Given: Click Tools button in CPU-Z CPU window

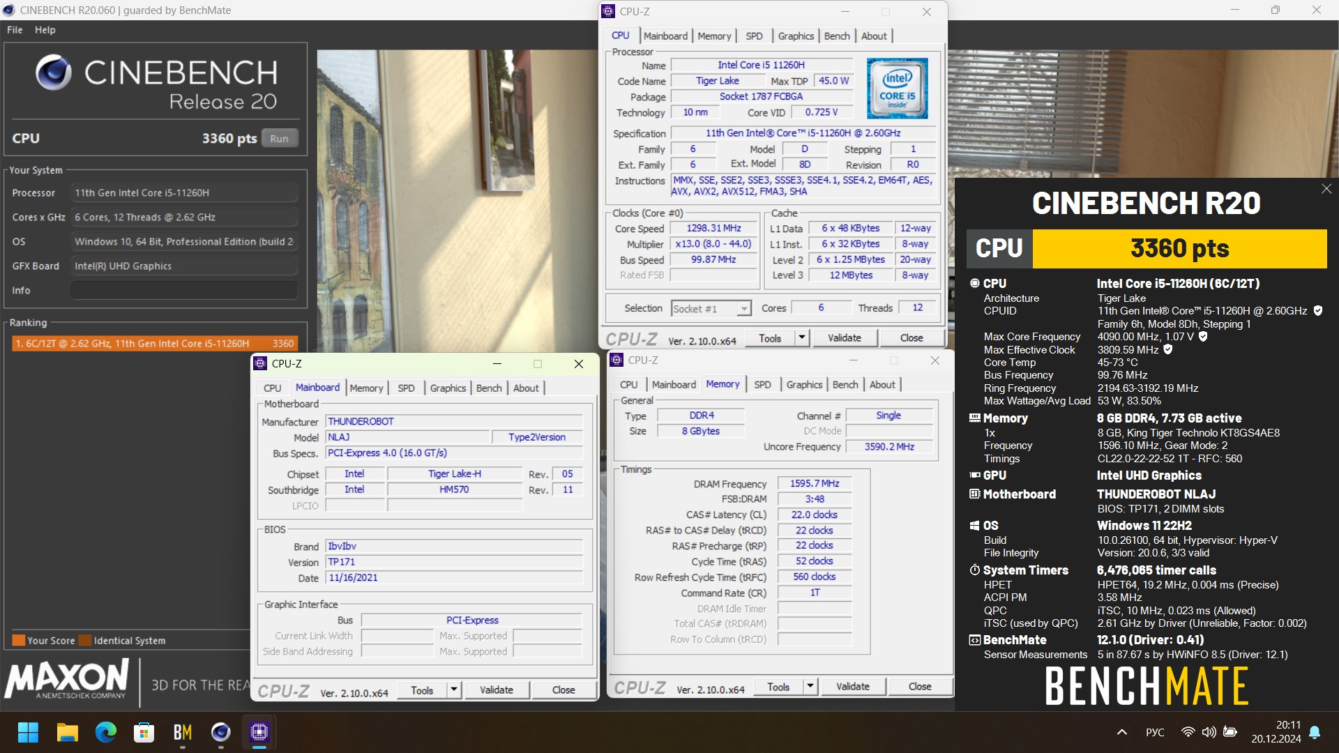Looking at the screenshot, I should (769, 338).
